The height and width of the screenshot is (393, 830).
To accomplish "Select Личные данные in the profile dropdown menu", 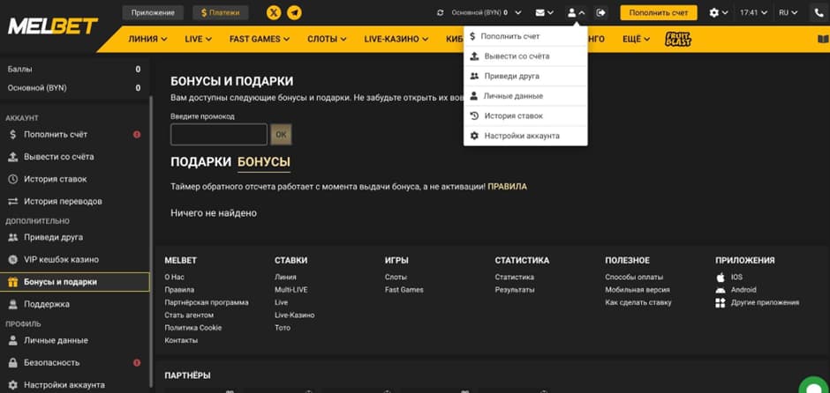I will pyautogui.click(x=525, y=96).
